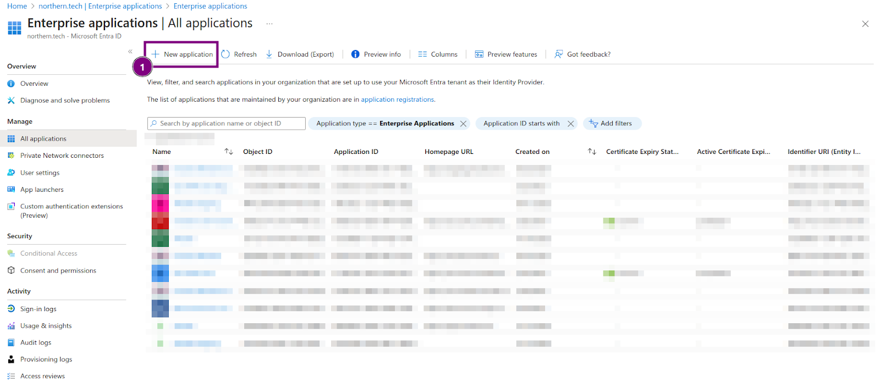The width and height of the screenshot is (880, 387).
Task: Click the Preview features icon
Action: pos(479,54)
